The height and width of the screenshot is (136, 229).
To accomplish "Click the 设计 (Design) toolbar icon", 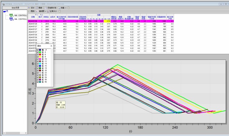I will [29, 8].
